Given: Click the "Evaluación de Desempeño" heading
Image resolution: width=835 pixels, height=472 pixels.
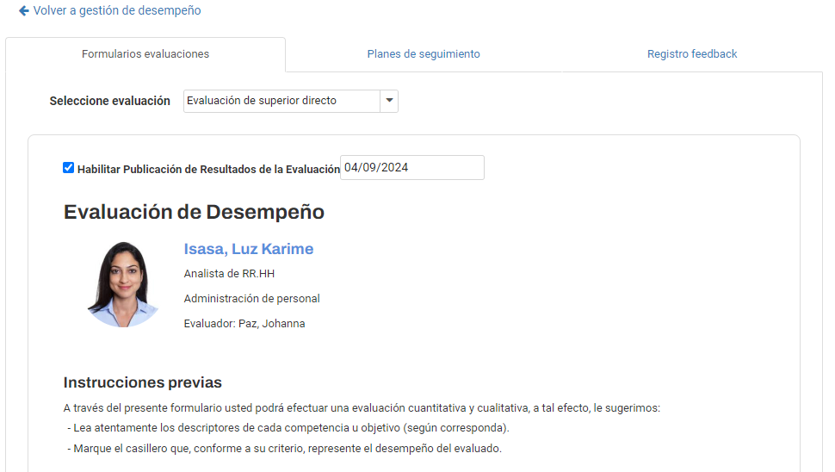Looking at the screenshot, I should (x=194, y=212).
